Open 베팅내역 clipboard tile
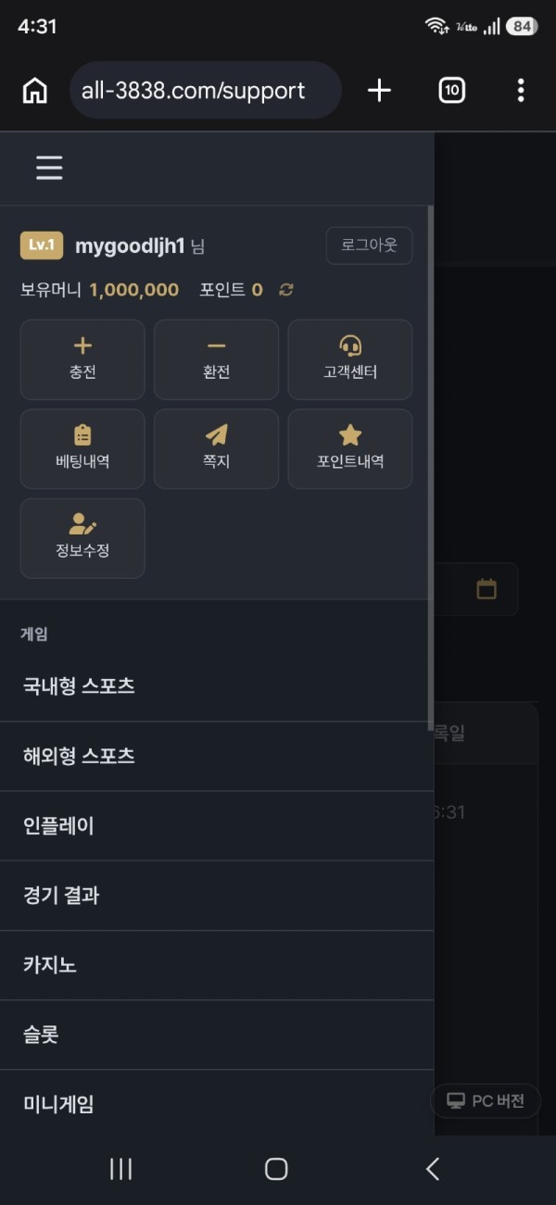 [x=82, y=448]
